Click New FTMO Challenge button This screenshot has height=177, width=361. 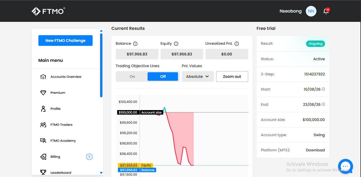(65, 41)
